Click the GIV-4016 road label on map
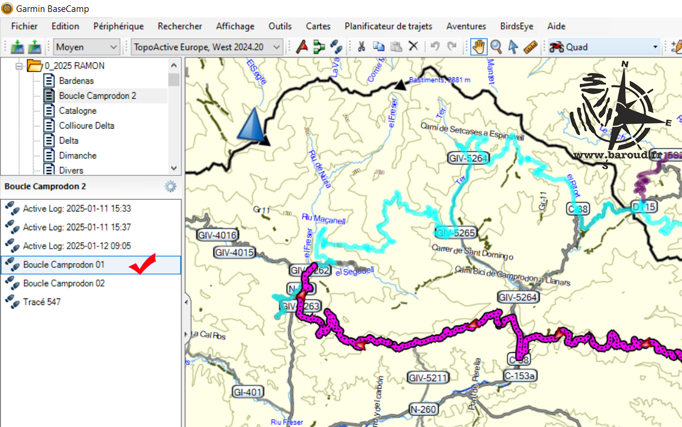Image resolution: width=682 pixels, height=427 pixels. tap(217, 235)
